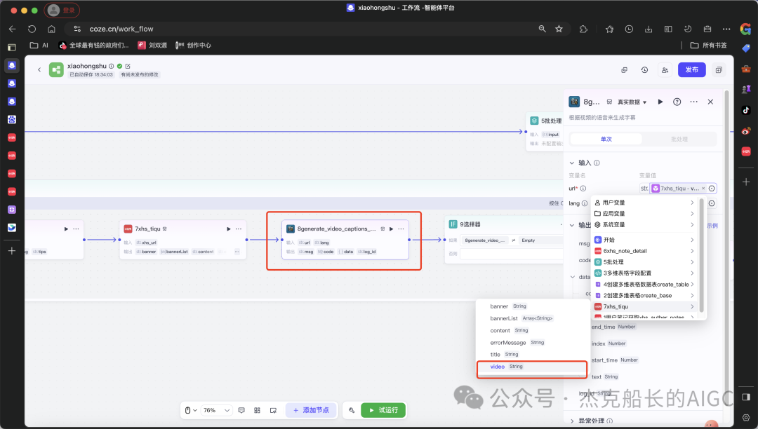
Task: Expand the 异常处理 section
Action: tap(572, 421)
